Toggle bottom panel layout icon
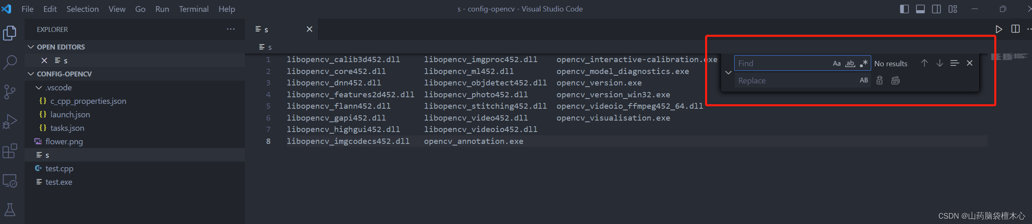Screen dimensions: 1032x224 click(920, 9)
